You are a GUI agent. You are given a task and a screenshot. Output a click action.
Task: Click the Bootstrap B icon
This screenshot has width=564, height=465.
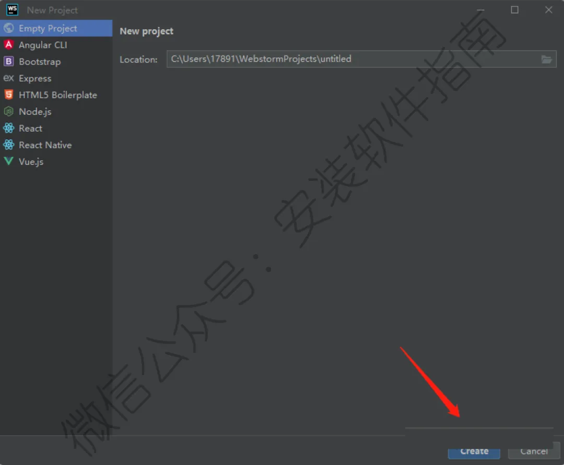[9, 62]
